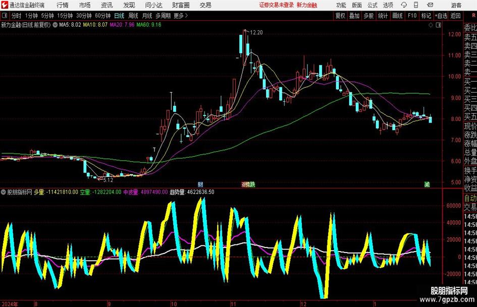Click the MA60: 9.16 indicator value
Viewport: 477px width, 307px height.
point(149,25)
